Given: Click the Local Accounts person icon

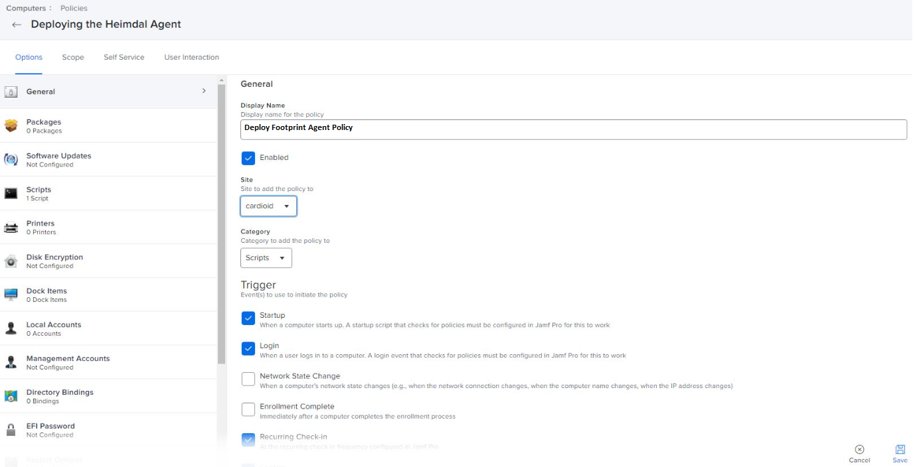Looking at the screenshot, I should click(x=11, y=329).
